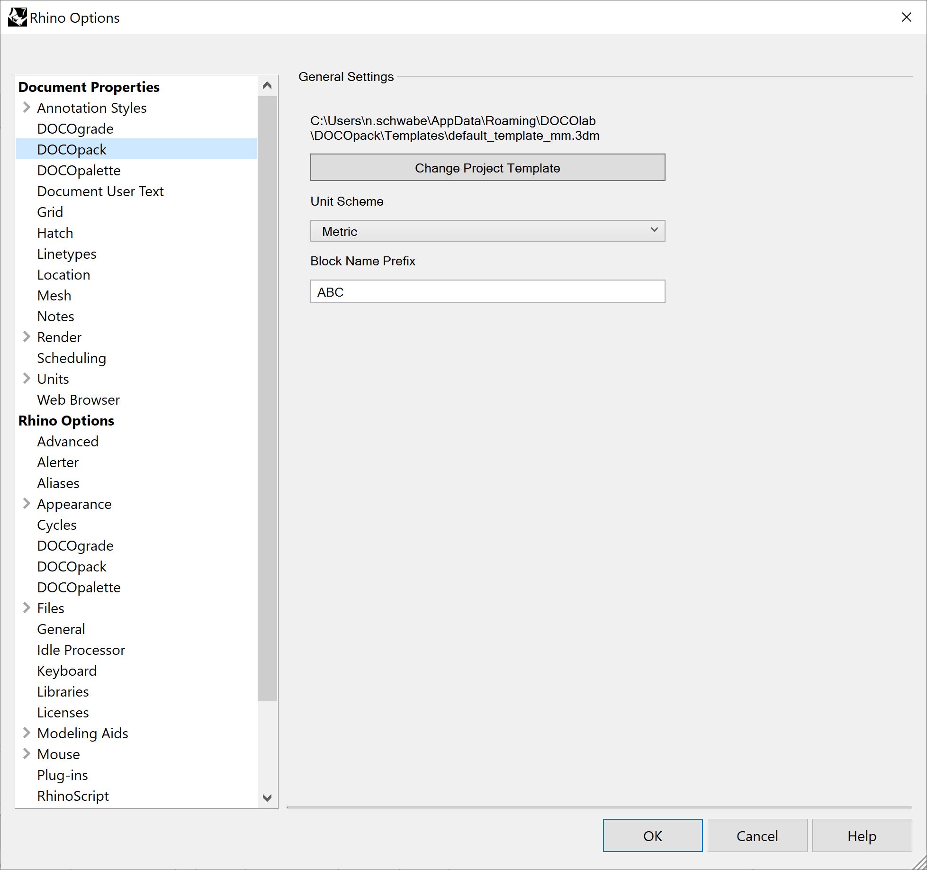Select the Hatch page
The width and height of the screenshot is (927, 870).
click(55, 233)
